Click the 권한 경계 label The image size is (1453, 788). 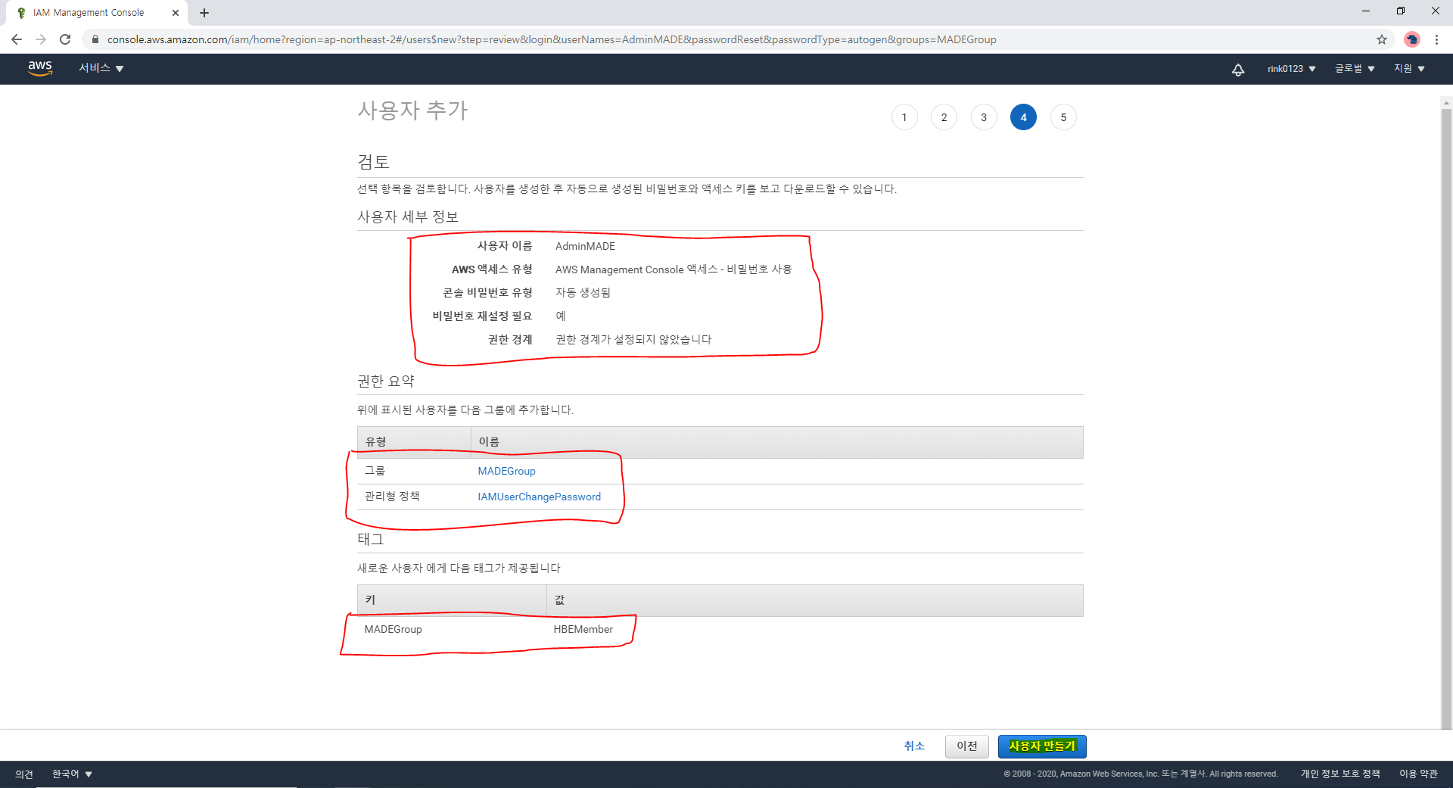[510, 339]
